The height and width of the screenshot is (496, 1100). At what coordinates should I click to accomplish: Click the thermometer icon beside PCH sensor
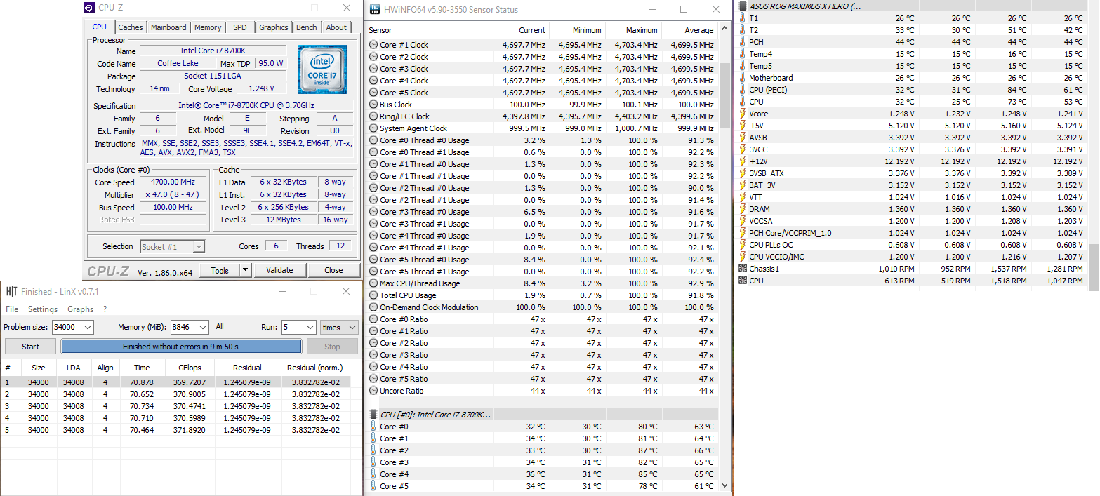coord(743,42)
